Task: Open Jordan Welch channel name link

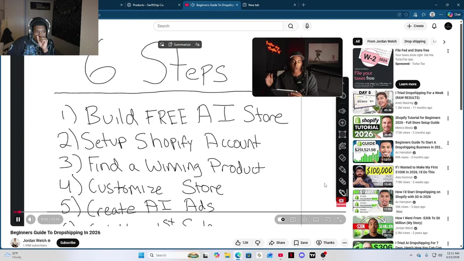Action: (35, 241)
